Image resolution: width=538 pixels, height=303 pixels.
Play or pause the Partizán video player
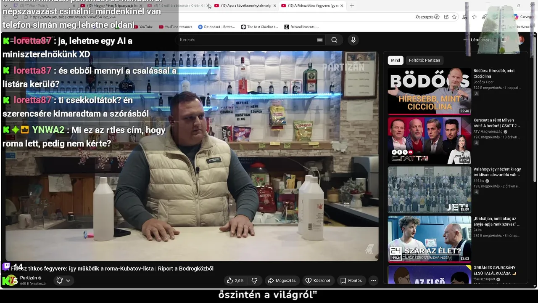click(x=193, y=157)
